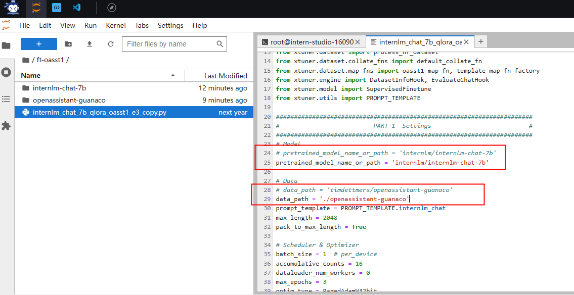The width and height of the screenshot is (574, 295).
Task: Click the PART 1 Settings comment line
Action: pos(404,126)
